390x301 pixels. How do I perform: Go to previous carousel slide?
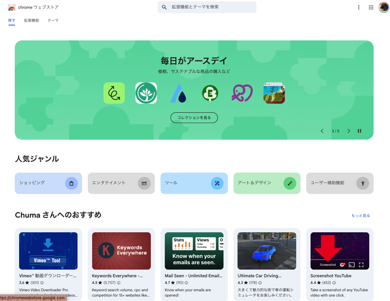[x=322, y=131]
